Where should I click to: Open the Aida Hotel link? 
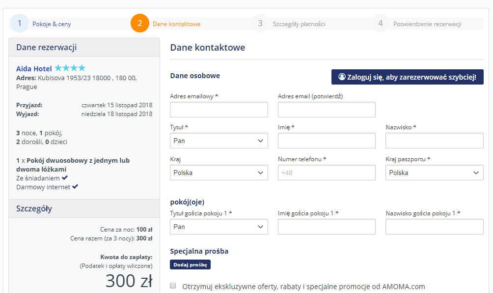[34, 69]
